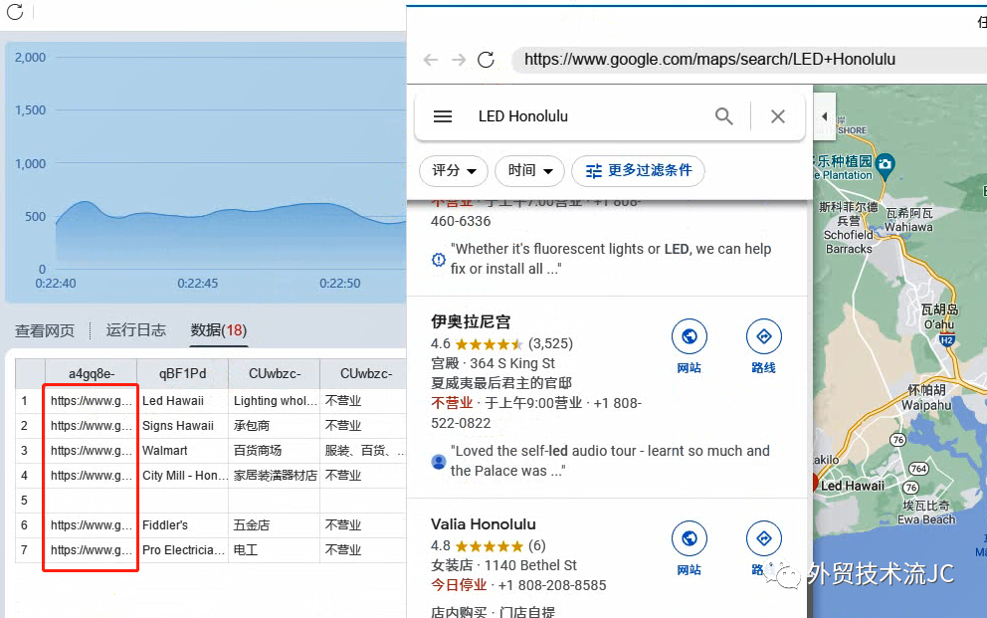Click the self-led audio tour review snippet
This screenshot has width=987, height=618.
(609, 461)
